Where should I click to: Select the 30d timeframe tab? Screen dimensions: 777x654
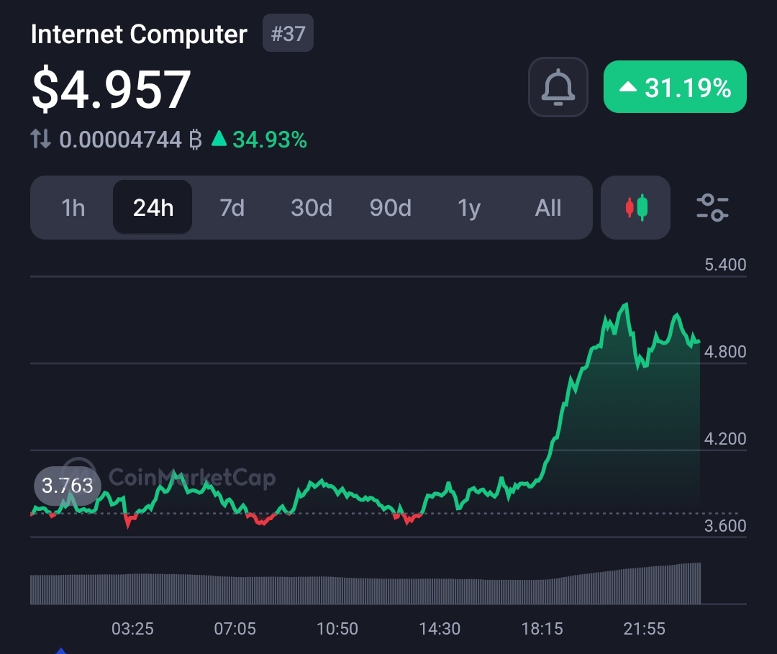tap(312, 208)
